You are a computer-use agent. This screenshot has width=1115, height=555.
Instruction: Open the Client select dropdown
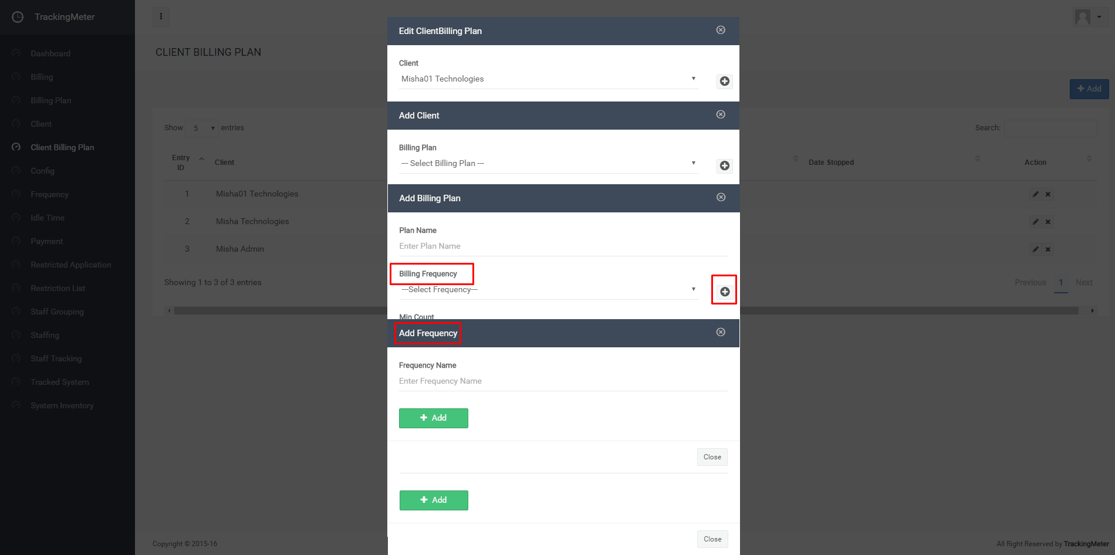(548, 79)
